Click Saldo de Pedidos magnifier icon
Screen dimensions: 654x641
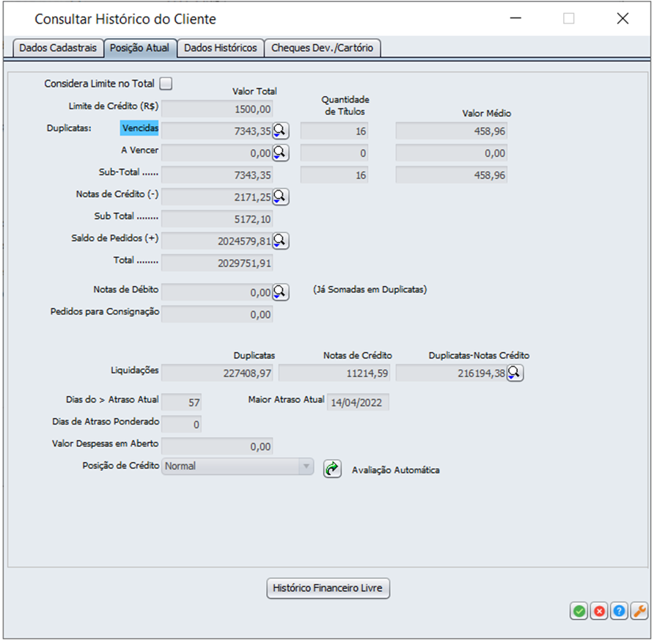coord(281,241)
